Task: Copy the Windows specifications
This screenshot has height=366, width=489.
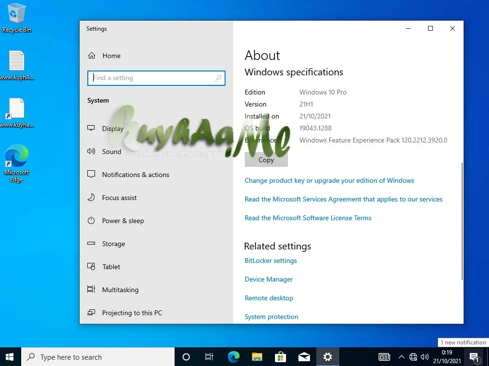Action: click(x=266, y=160)
